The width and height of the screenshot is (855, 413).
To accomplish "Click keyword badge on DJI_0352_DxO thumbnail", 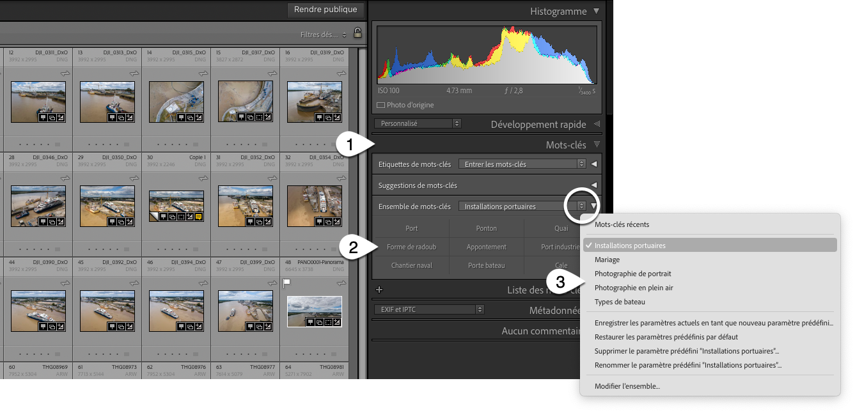I will (x=250, y=222).
